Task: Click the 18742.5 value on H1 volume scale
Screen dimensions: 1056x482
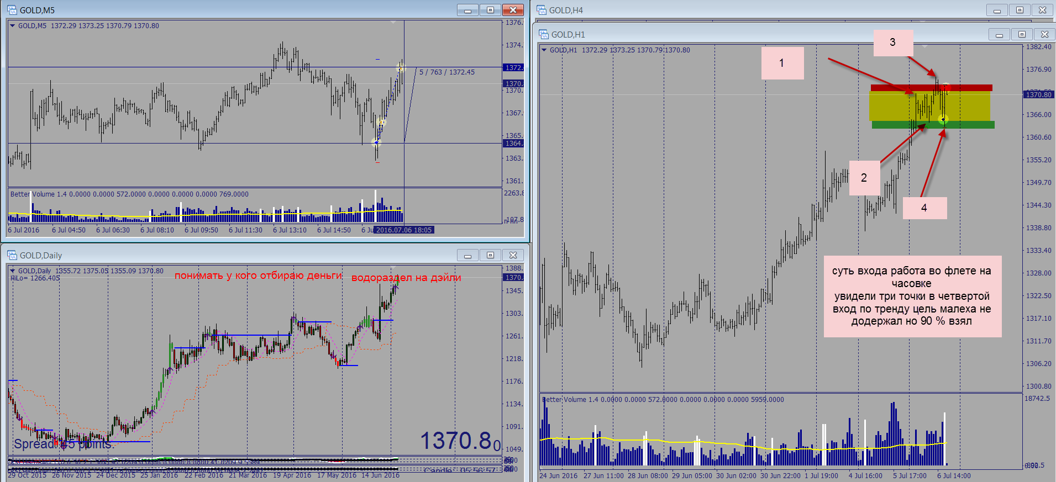Action: click(1037, 399)
